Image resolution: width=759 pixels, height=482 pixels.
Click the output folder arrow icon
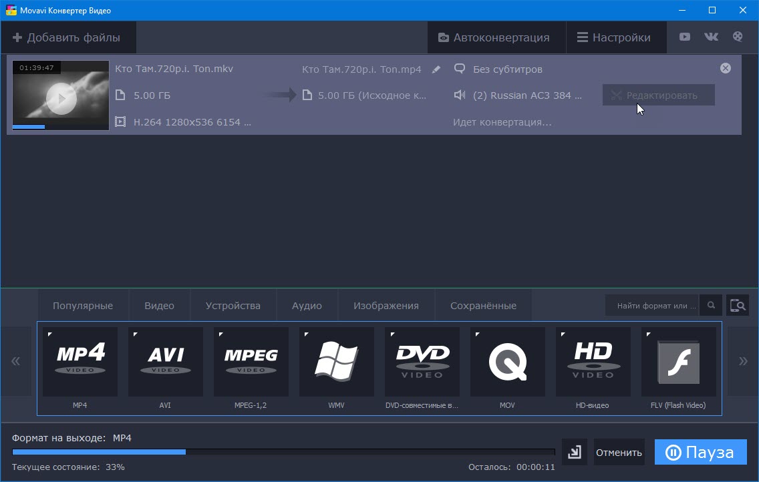coord(574,453)
